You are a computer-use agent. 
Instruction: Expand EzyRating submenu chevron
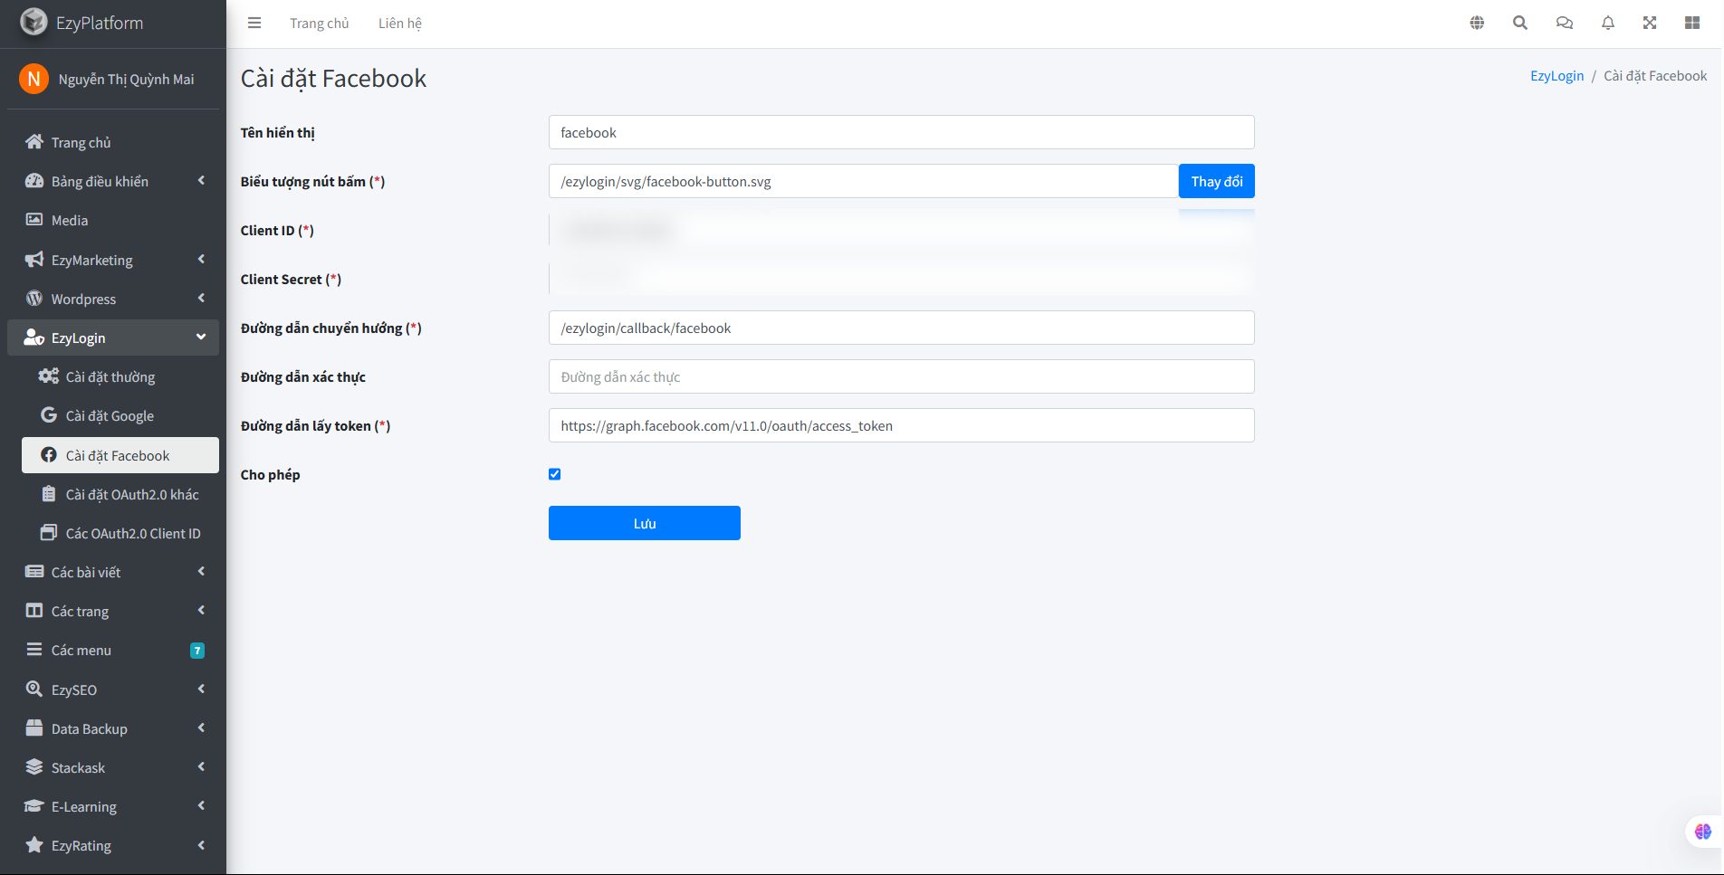201,844
